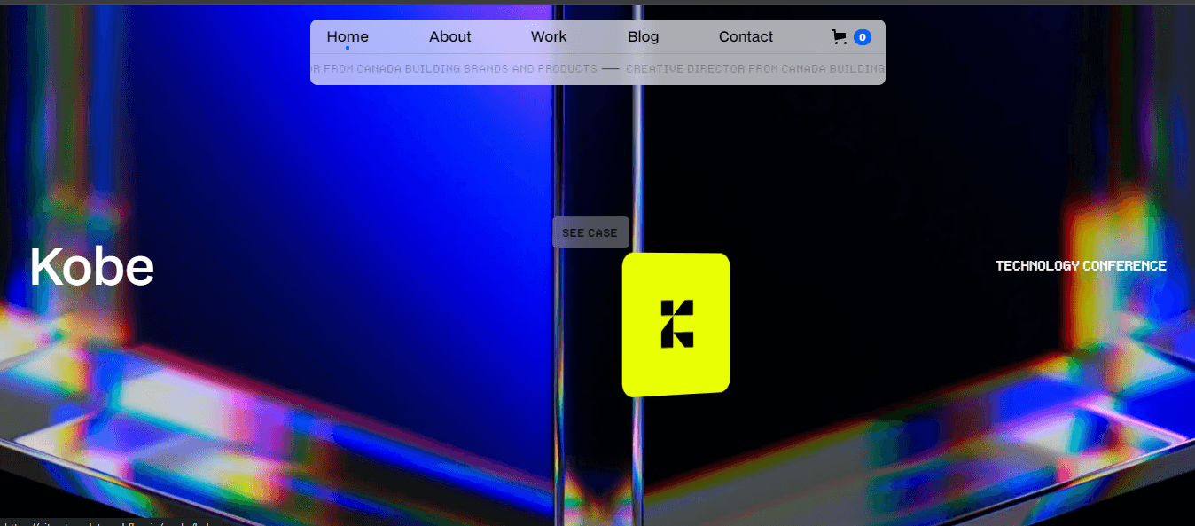Click the scrolling Creative Director marquee text

pyautogui.click(x=597, y=68)
